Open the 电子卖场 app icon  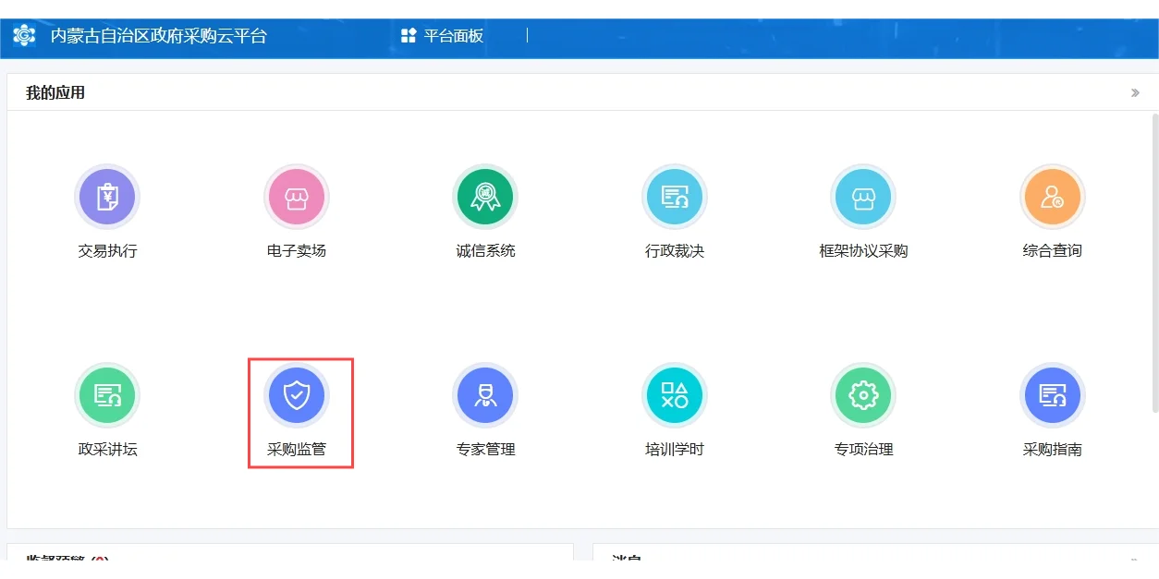[x=297, y=197]
